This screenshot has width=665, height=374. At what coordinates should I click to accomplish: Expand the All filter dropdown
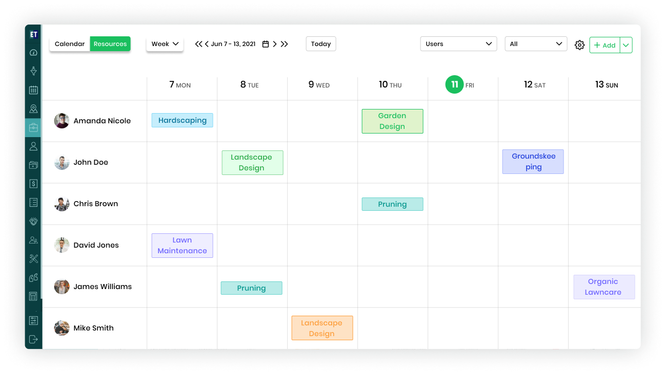click(536, 44)
